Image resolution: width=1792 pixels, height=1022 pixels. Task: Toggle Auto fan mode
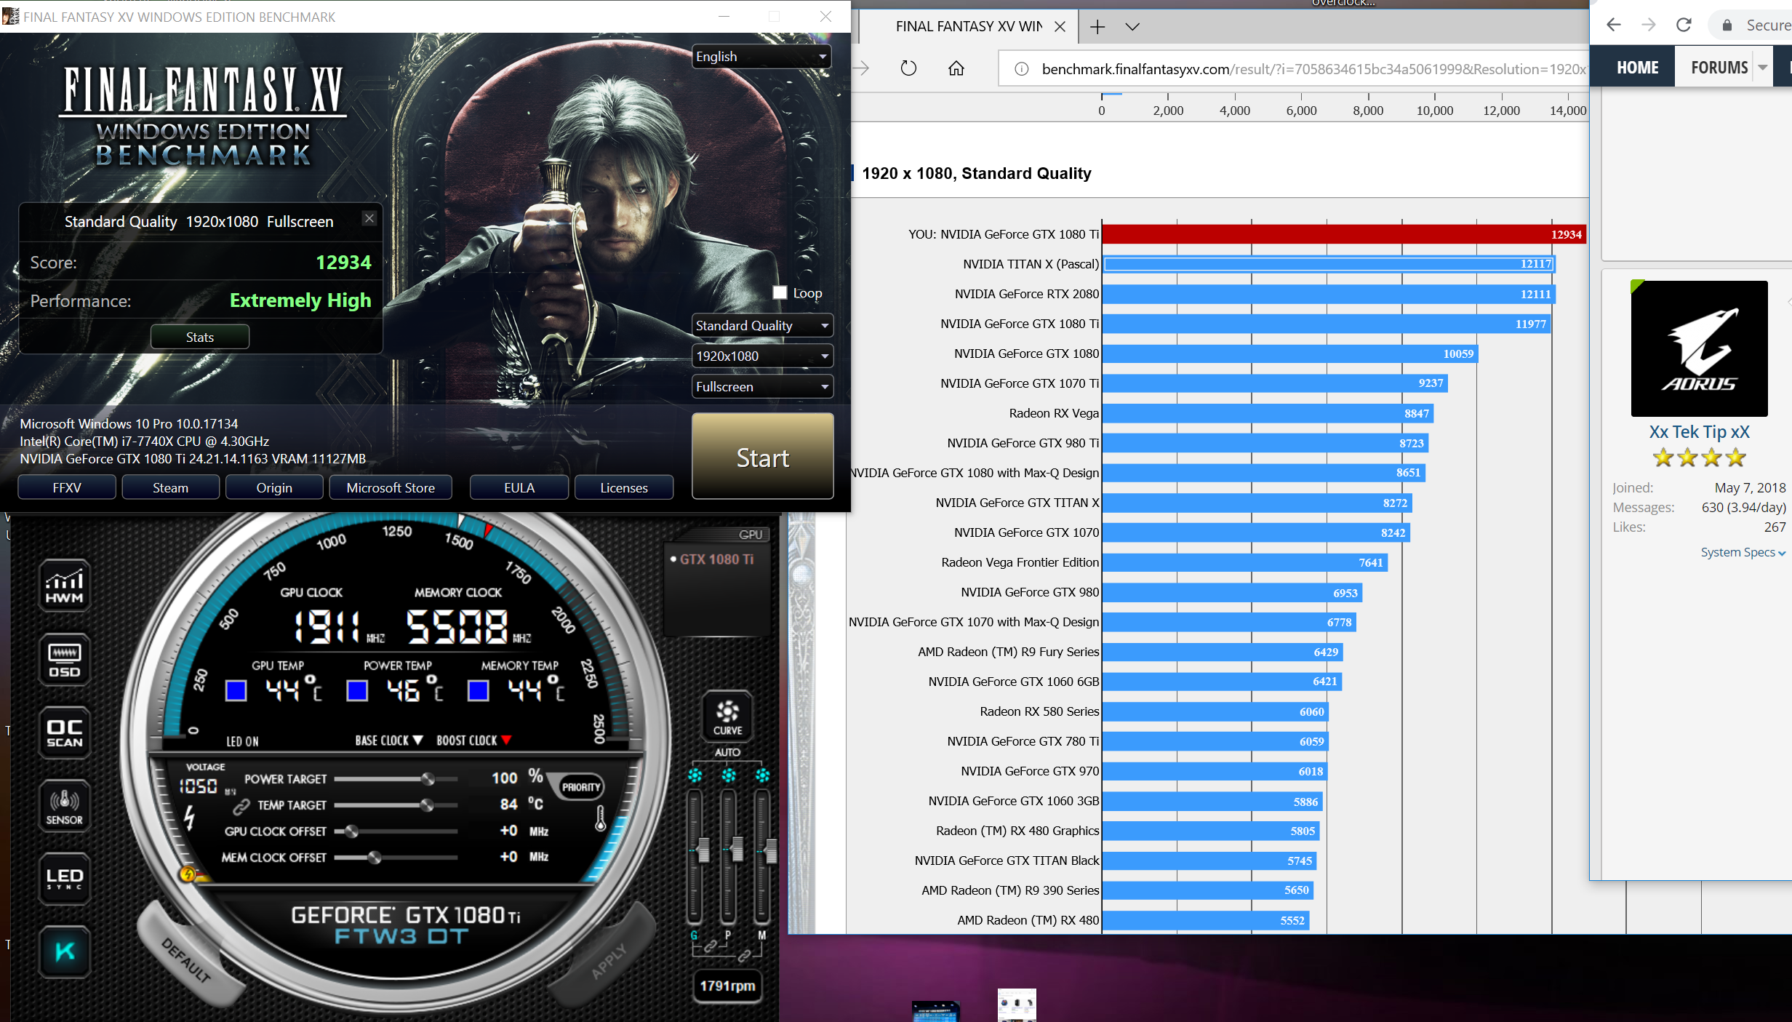[x=727, y=752]
